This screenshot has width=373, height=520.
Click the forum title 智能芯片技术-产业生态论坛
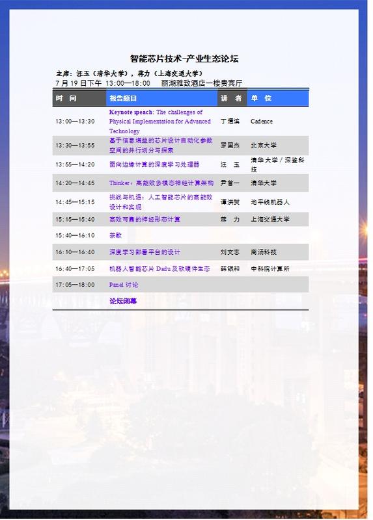[184, 58]
